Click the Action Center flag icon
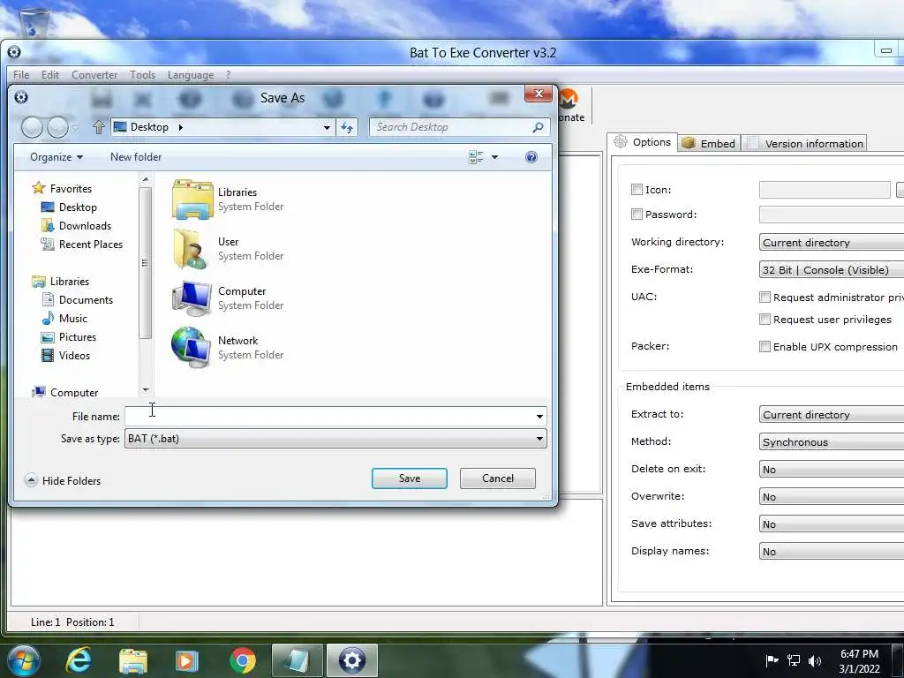Screen dimensions: 904x678 (772, 660)
